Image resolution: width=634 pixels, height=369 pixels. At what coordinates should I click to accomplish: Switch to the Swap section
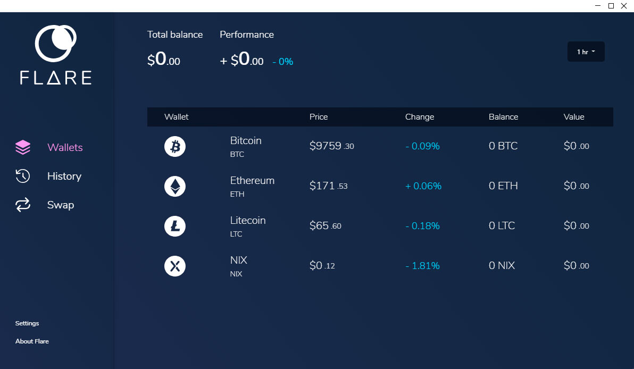(x=61, y=205)
